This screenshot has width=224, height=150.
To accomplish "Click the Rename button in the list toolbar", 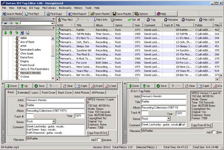I will coord(171,20).
